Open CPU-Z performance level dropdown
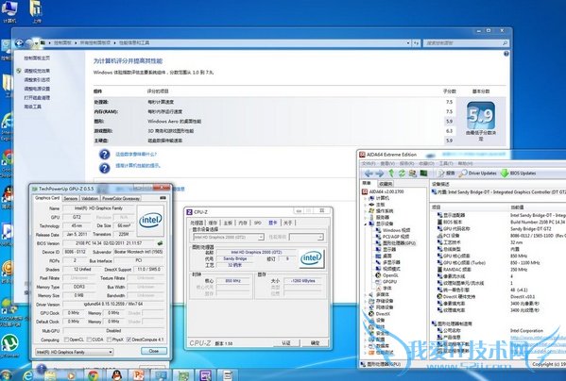This screenshot has height=381, width=566. click(x=306, y=237)
